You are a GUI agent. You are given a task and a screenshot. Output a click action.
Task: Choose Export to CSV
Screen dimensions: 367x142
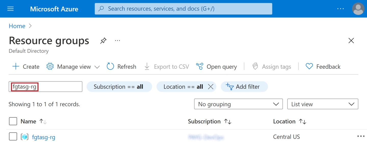click(x=171, y=67)
